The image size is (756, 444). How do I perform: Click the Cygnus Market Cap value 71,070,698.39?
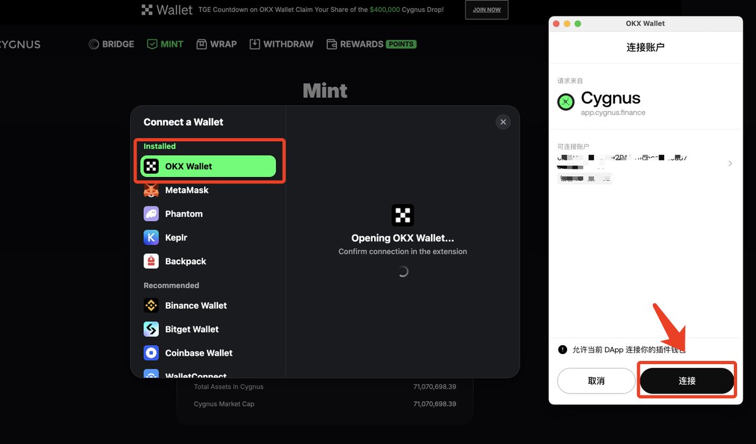pyautogui.click(x=435, y=404)
